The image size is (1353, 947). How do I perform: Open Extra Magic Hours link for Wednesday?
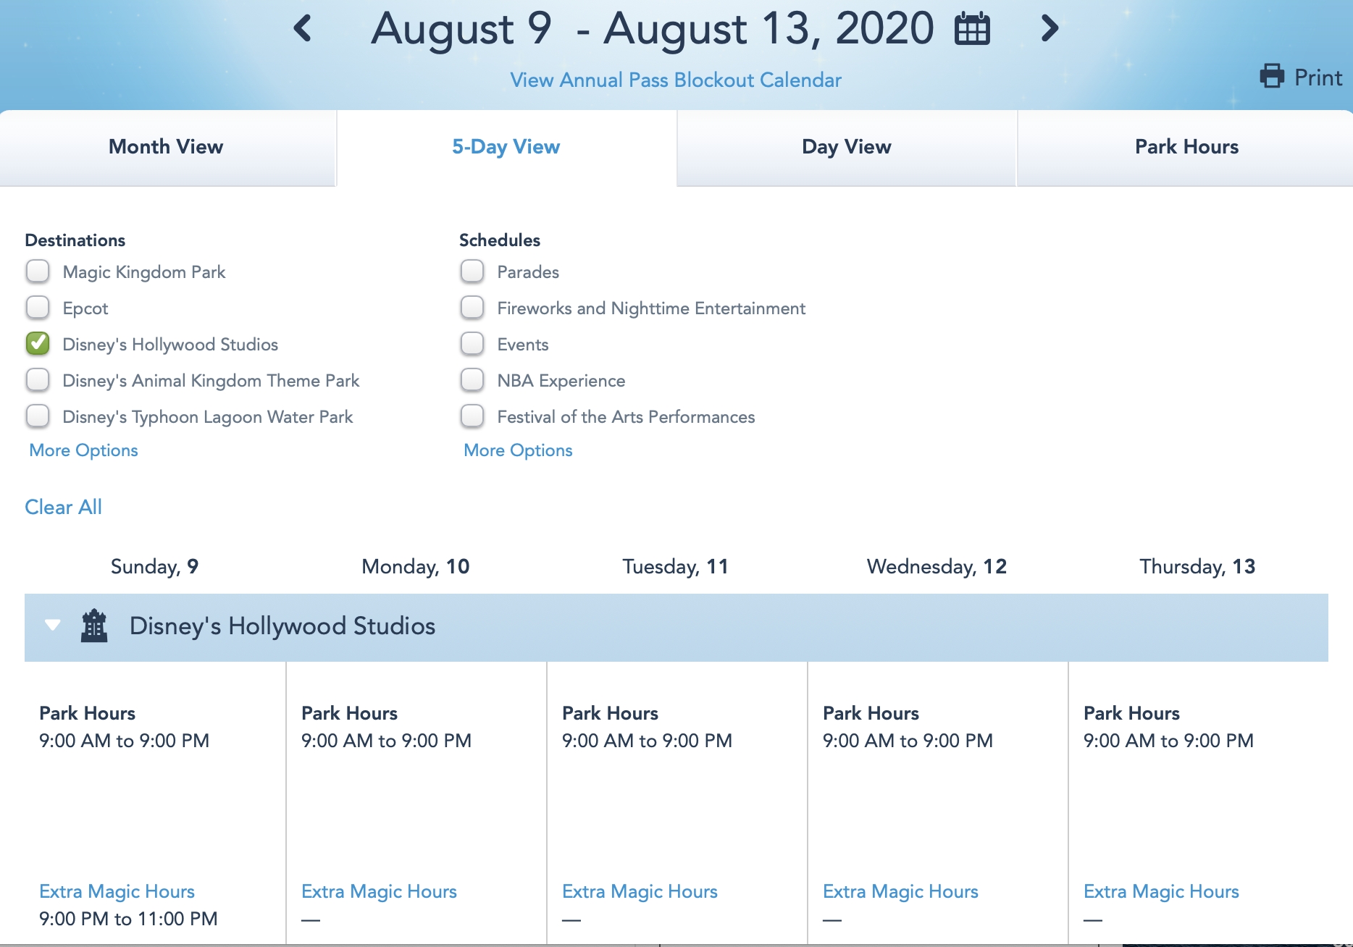pos(900,891)
